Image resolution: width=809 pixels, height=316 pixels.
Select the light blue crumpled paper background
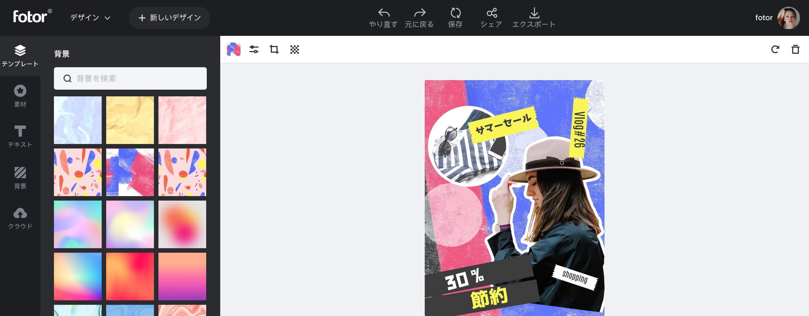[x=78, y=120]
